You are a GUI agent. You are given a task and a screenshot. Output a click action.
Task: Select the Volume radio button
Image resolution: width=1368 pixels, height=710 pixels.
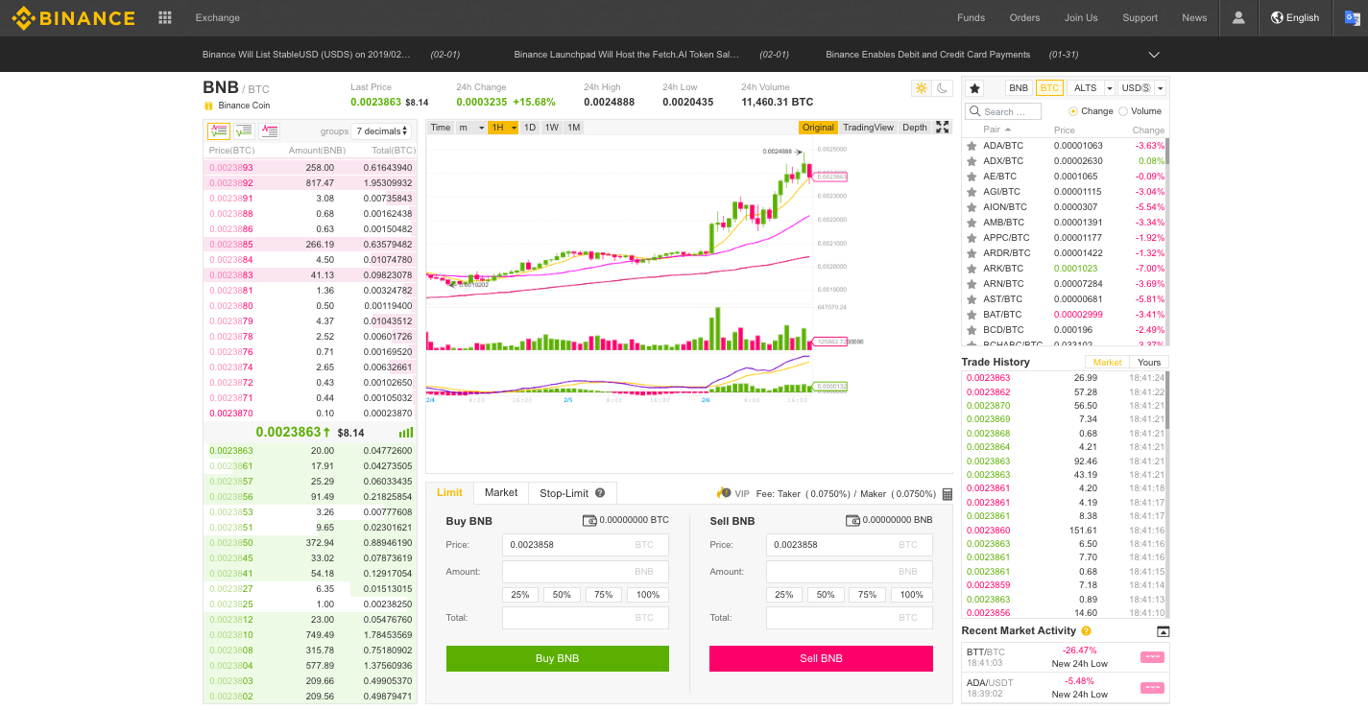tap(1123, 111)
